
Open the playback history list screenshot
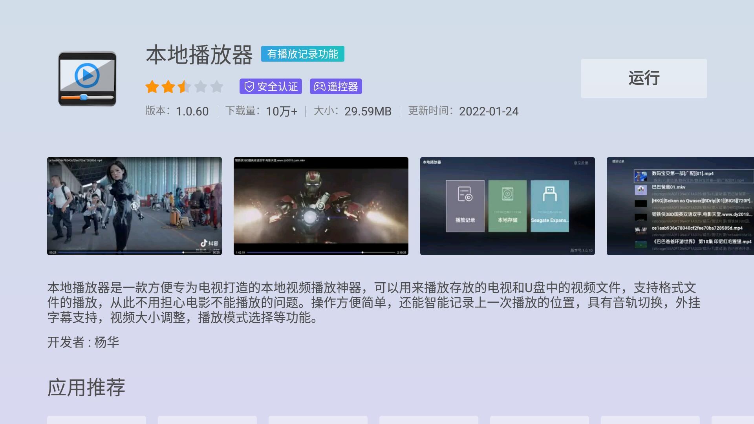tap(680, 206)
